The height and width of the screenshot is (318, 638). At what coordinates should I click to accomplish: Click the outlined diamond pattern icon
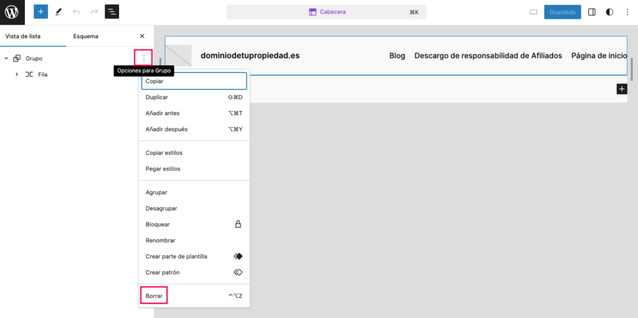coord(238,272)
